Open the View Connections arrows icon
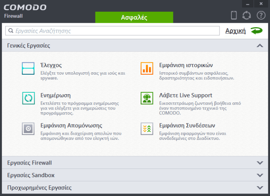Viewport: 270px width, 196px height. (147, 128)
